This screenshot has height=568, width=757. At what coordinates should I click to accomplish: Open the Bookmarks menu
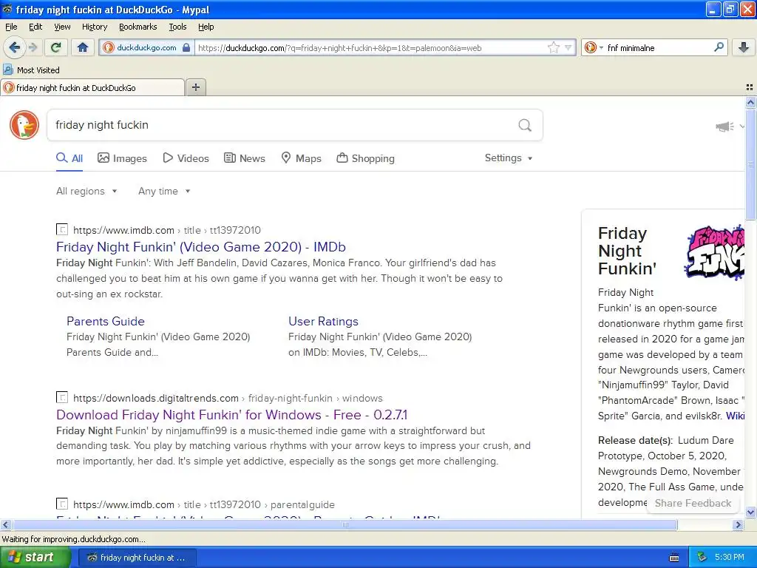138,27
